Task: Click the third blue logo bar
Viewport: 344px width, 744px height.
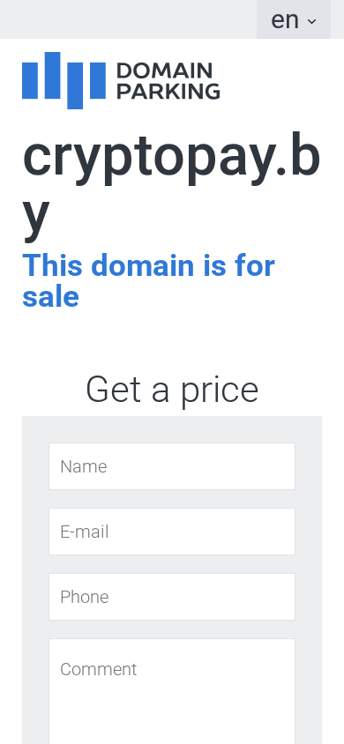Action: click(75, 86)
